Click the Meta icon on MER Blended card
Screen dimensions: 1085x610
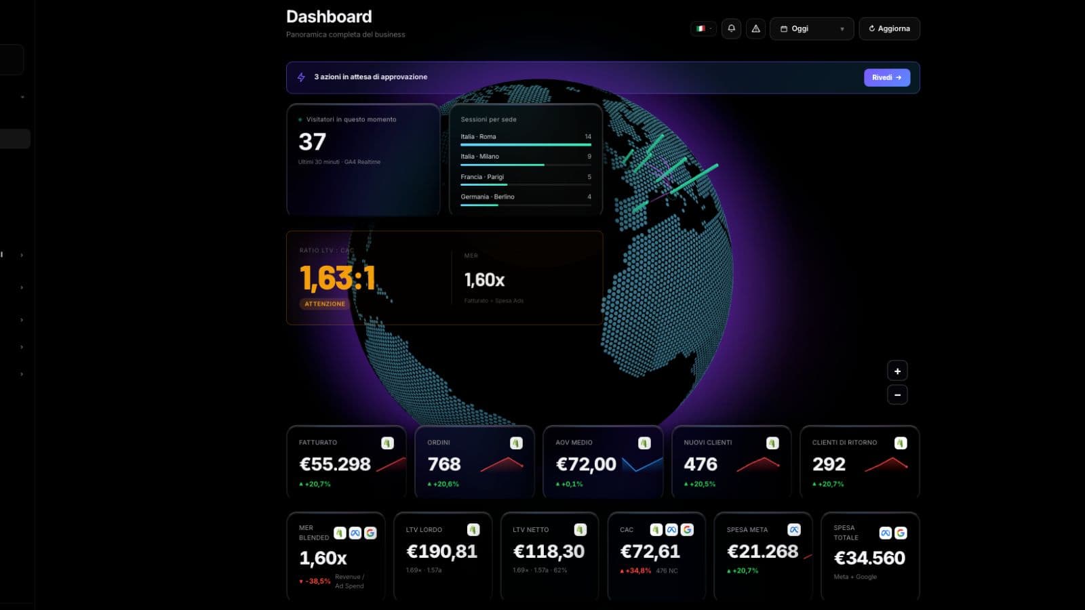[x=355, y=533]
